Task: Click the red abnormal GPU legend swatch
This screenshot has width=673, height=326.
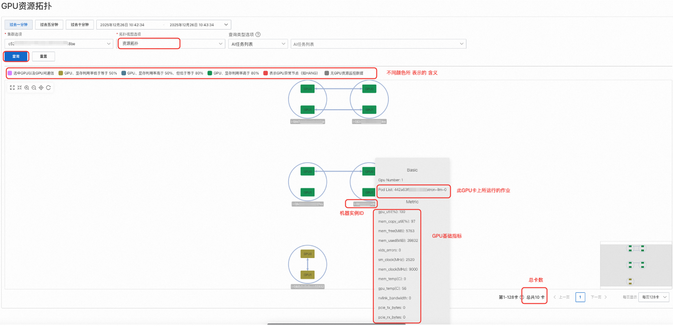Action: click(266, 73)
